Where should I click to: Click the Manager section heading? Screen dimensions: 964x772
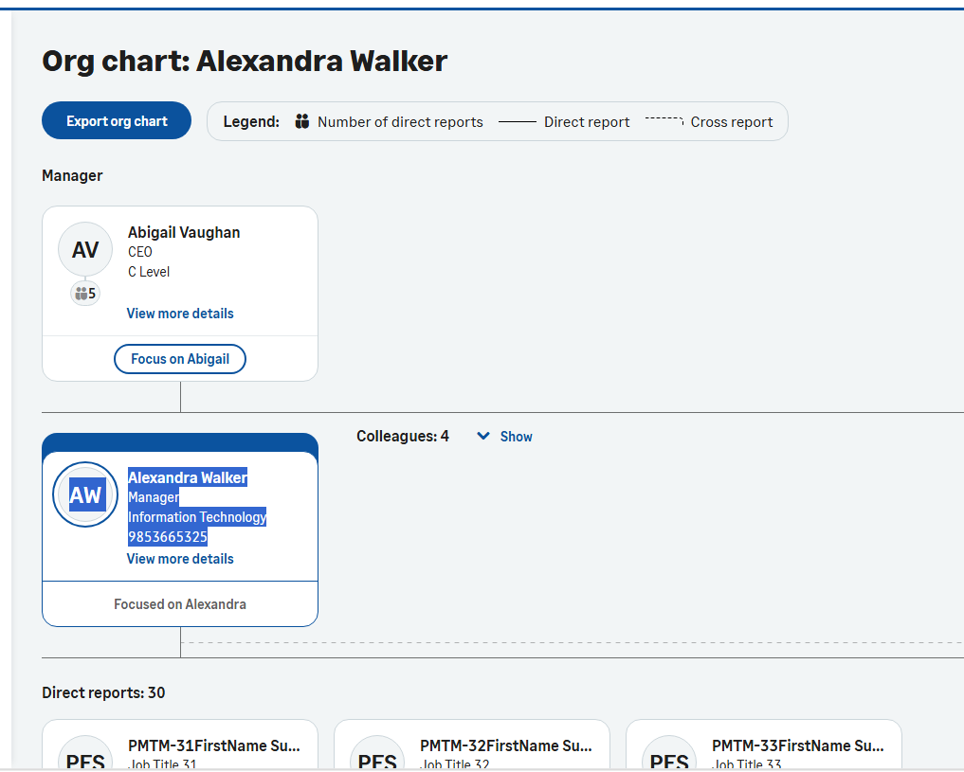tap(72, 175)
